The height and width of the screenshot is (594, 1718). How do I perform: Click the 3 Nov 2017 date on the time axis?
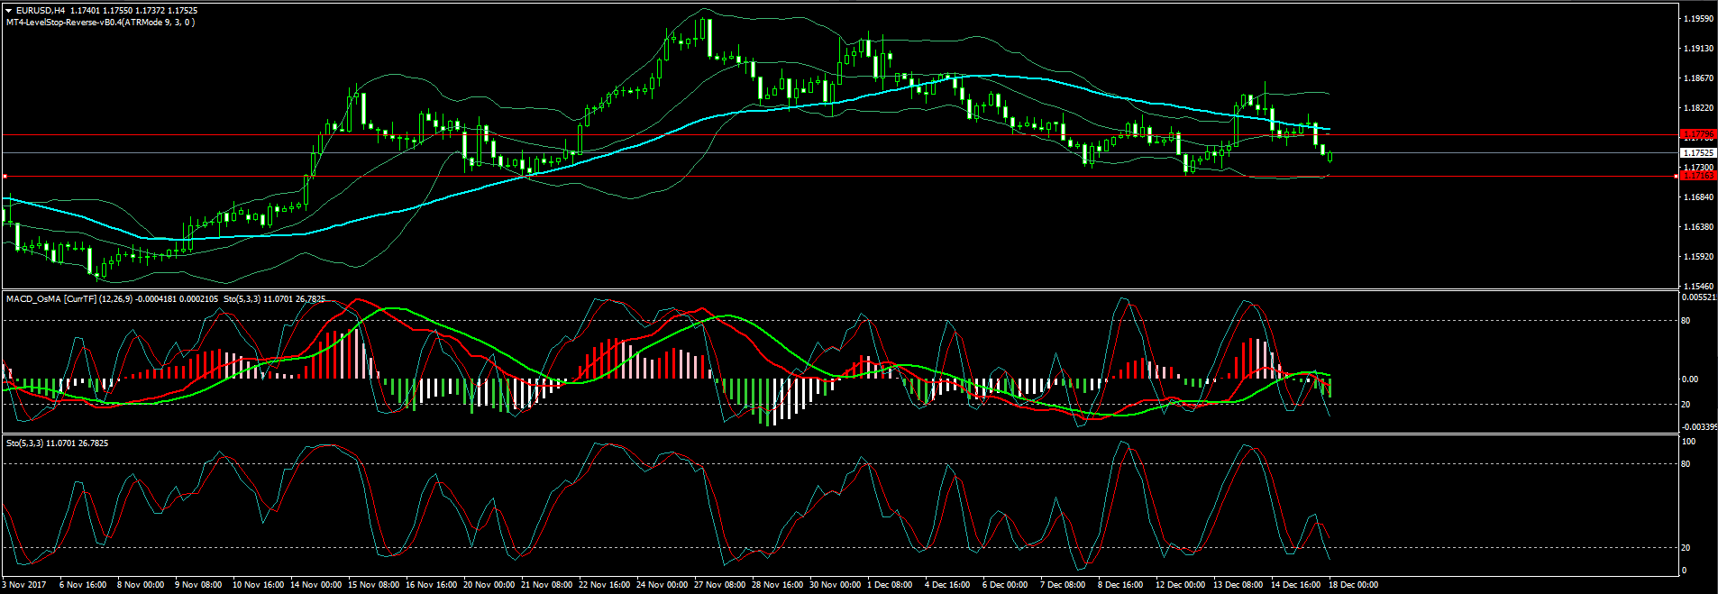point(24,585)
